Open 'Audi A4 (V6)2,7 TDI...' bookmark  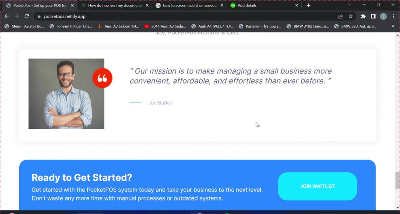click(212, 26)
